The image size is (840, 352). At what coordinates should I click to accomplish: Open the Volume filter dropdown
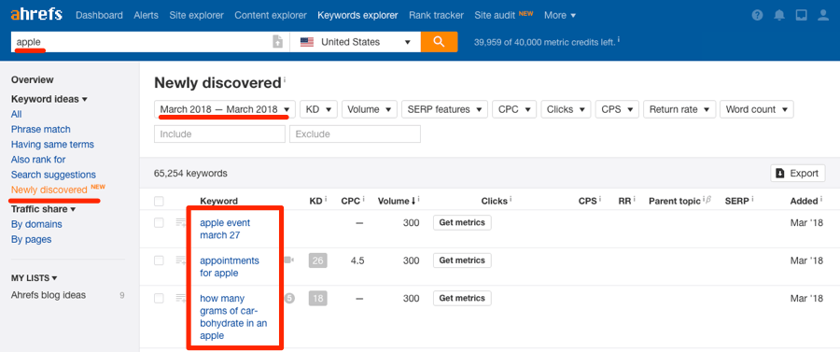click(369, 109)
